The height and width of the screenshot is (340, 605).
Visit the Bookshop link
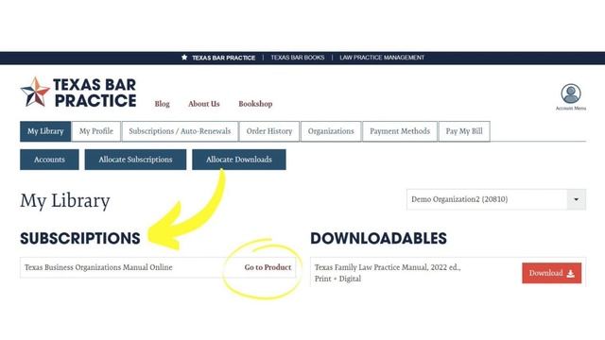[255, 104]
